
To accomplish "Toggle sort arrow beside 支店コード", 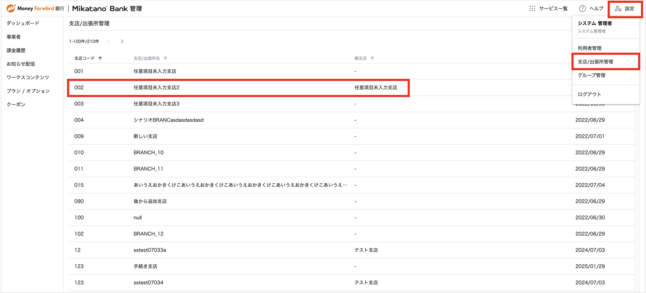I will point(100,58).
